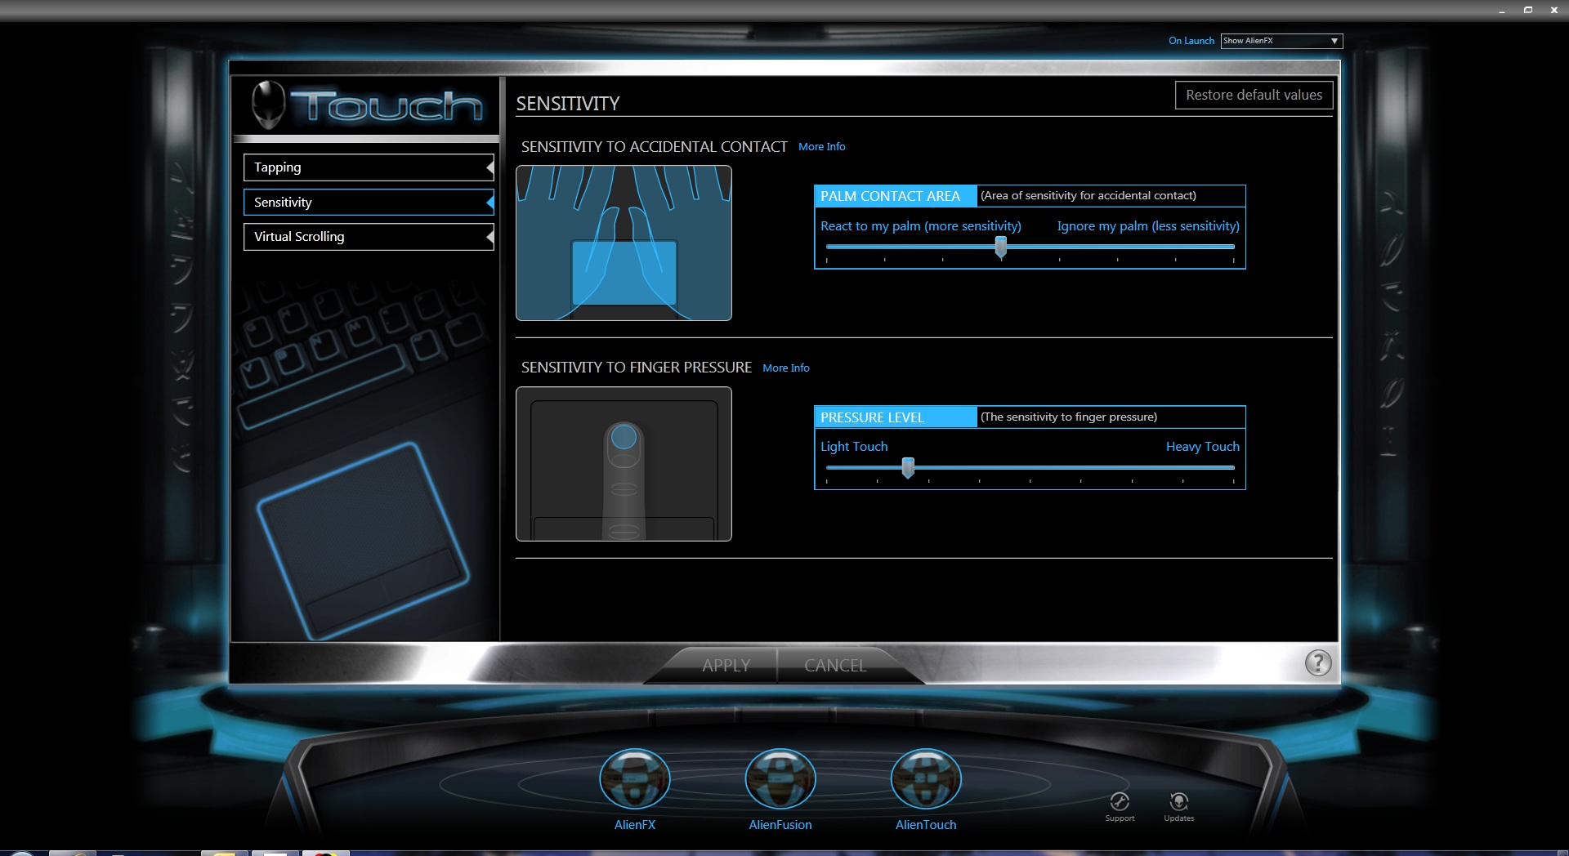Click the SENSITIVITY page heading
The height and width of the screenshot is (856, 1569).
568,104
